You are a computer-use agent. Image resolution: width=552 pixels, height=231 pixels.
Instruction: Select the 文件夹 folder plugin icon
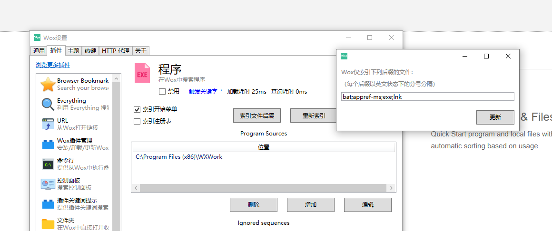coord(48,224)
